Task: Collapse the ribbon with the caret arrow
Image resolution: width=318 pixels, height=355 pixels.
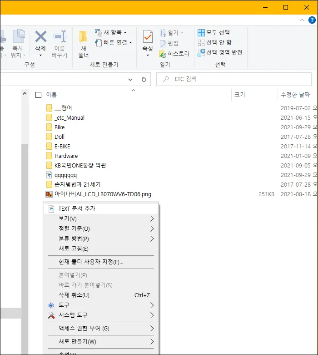Action: tap(302, 20)
